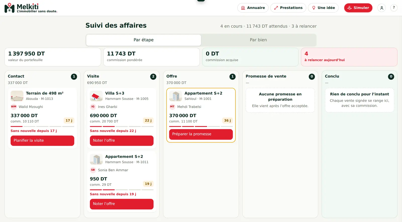Click the MT avatar for Mehdi Trabelsi
This screenshot has height=222, width=402.
[x=172, y=106]
